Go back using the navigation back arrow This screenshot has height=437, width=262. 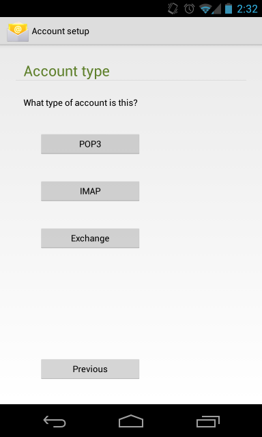[x=55, y=421]
